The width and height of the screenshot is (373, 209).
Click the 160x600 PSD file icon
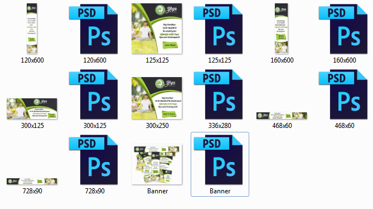click(x=343, y=29)
